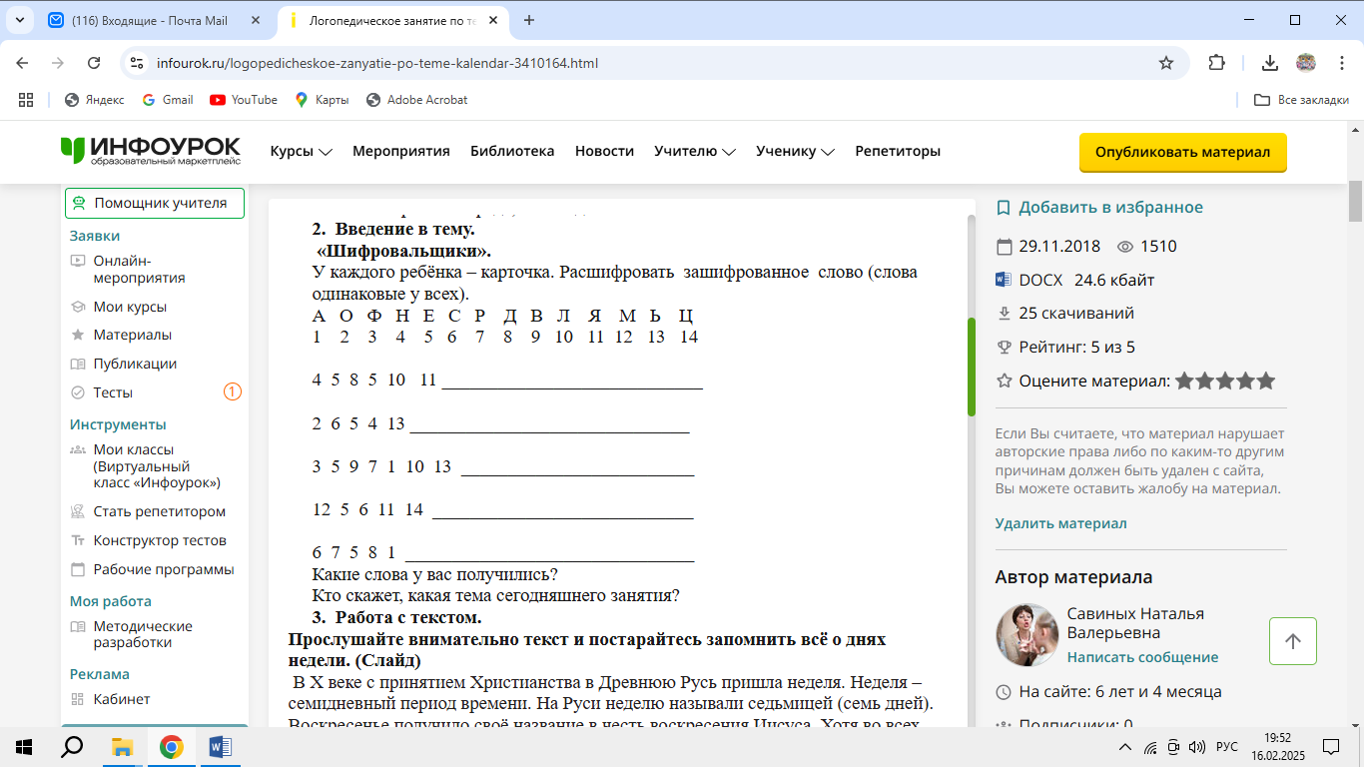Open Методические разработки in the sidebar
The image size is (1364, 767).
[143, 634]
